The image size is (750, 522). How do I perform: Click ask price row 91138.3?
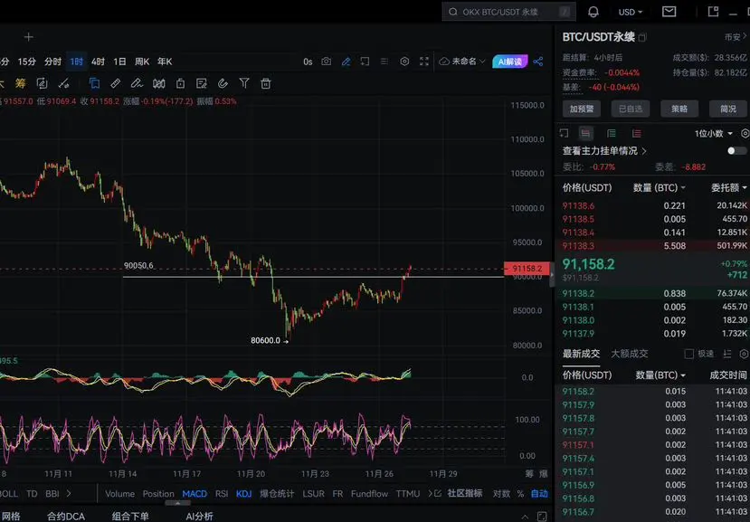tap(652, 246)
